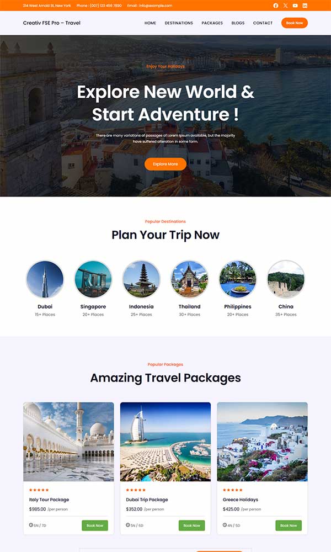Viewport: 331px width, 552px height.
Task: Open the Blogs menu item
Action: click(238, 23)
